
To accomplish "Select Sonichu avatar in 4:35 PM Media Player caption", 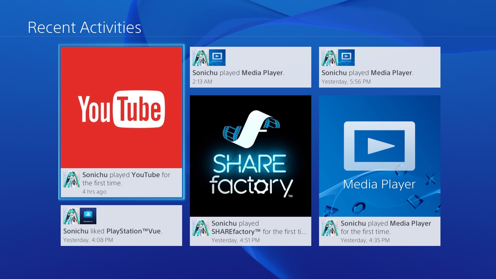I will click(x=330, y=228).
